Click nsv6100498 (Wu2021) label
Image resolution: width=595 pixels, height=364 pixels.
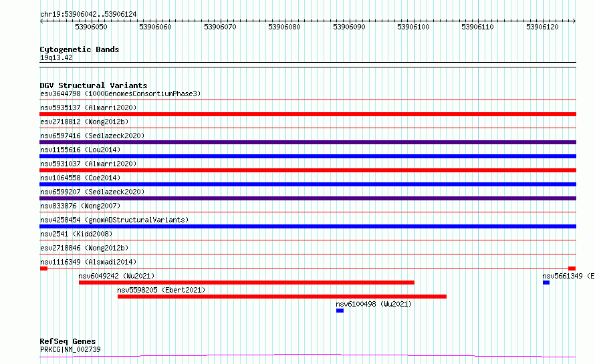(374, 304)
